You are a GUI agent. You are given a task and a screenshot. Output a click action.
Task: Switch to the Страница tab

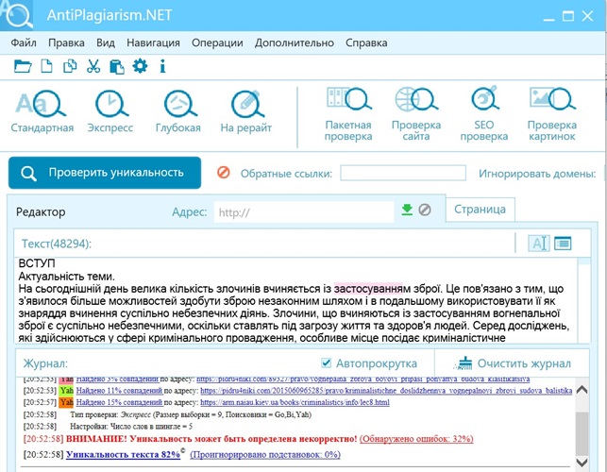480,210
